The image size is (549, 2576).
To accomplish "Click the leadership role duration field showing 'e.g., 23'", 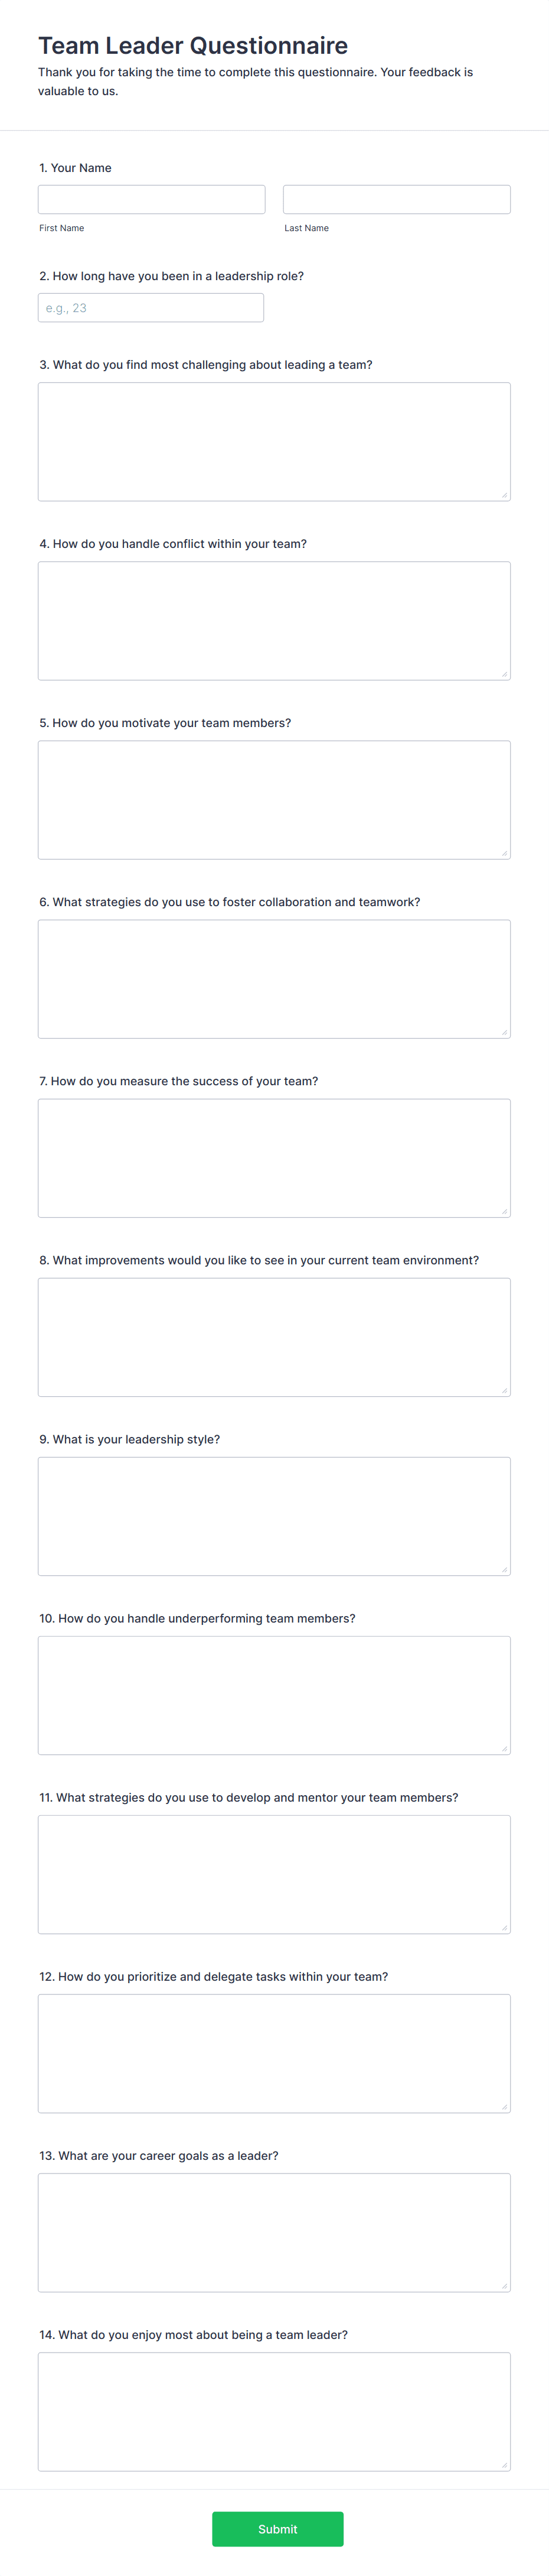I will point(152,307).
